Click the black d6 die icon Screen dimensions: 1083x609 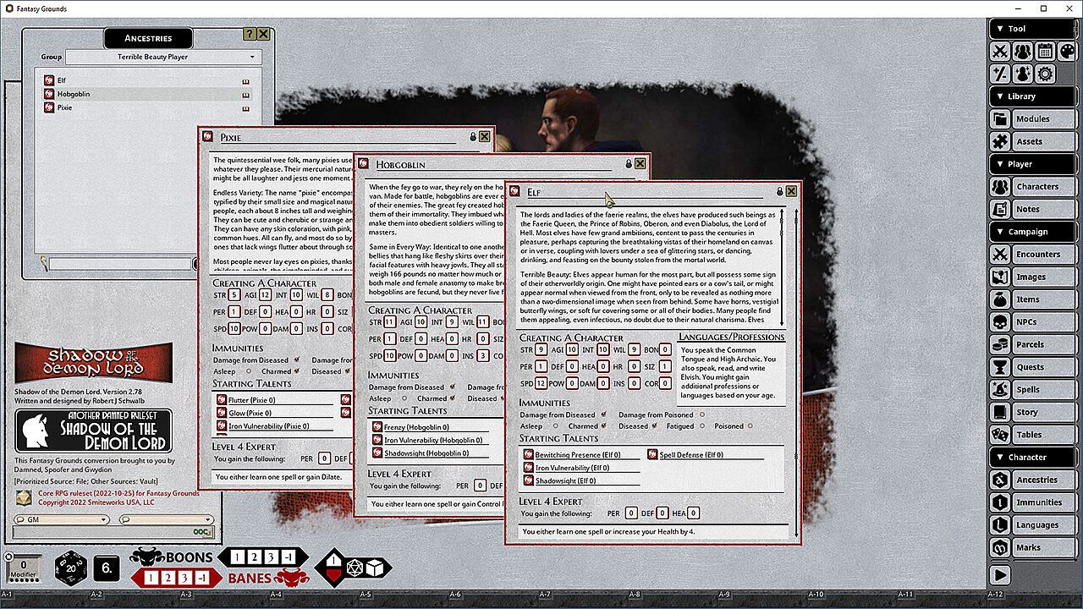pos(107,568)
